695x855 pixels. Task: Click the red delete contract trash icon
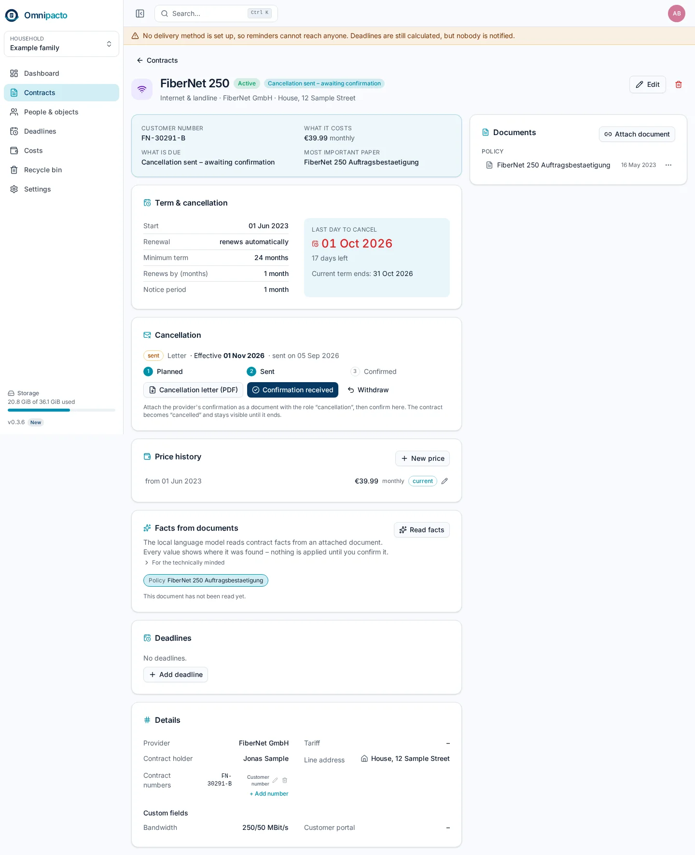point(679,84)
